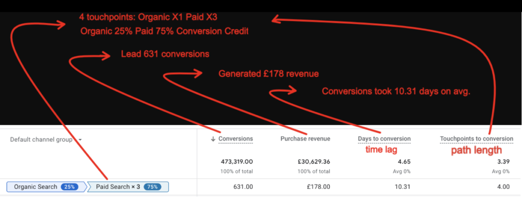This screenshot has width=522, height=198.
Task: Click the average touchpoints value 3.39
Action: click(503, 162)
